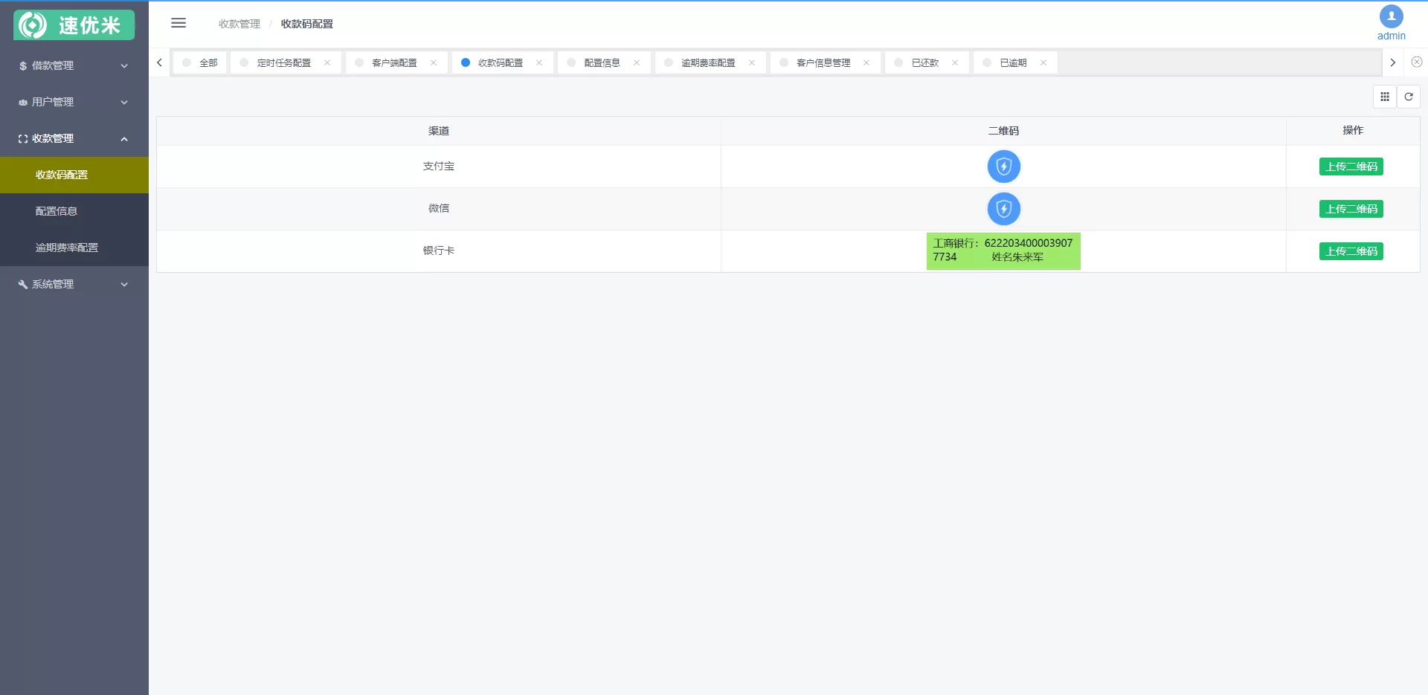The height and width of the screenshot is (695, 1428).
Task: Click the right arrow to scroll tabs
Action: tap(1394, 62)
